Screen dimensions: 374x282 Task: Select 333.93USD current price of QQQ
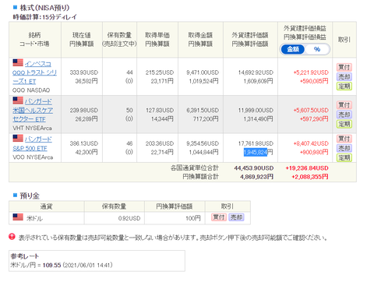tap(83, 72)
